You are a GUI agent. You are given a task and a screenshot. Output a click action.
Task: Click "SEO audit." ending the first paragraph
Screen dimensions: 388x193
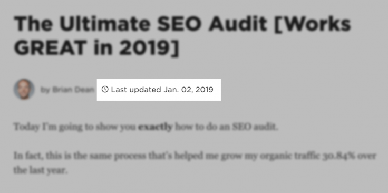pos(255,127)
